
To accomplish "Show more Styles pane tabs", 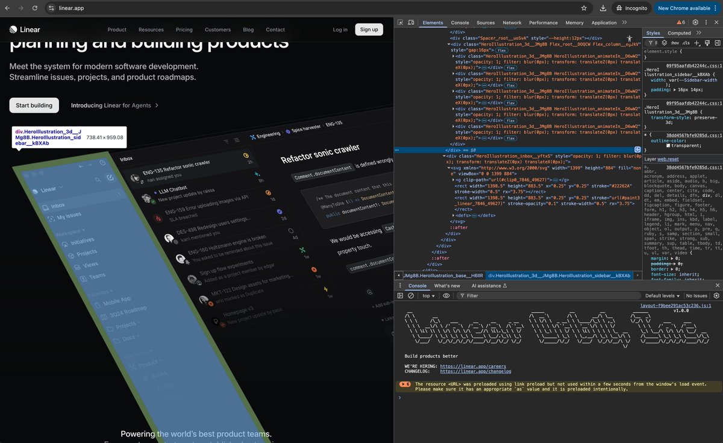I will [x=698, y=33].
